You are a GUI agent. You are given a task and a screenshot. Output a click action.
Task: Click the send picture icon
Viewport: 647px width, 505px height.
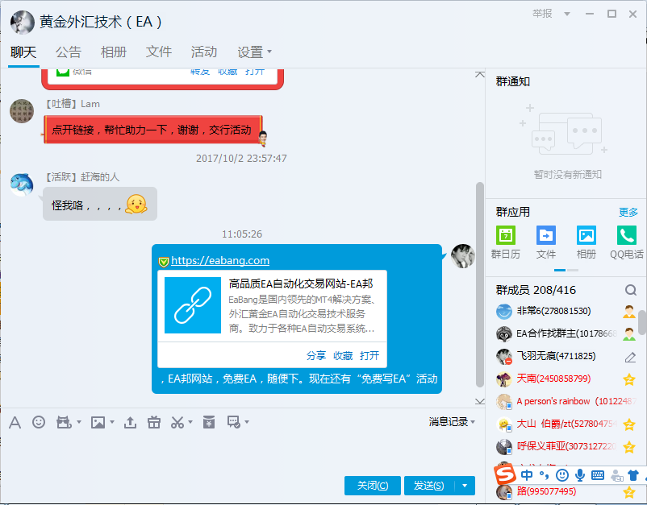click(98, 422)
